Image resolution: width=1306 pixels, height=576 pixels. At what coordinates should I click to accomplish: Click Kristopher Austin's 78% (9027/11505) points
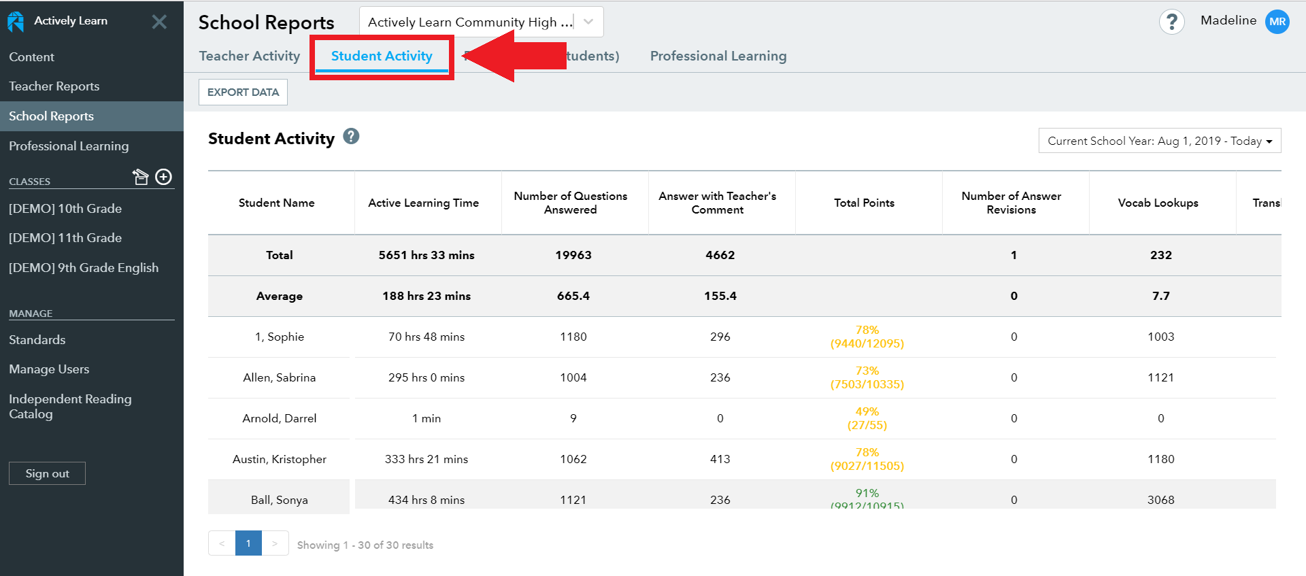[x=867, y=459]
